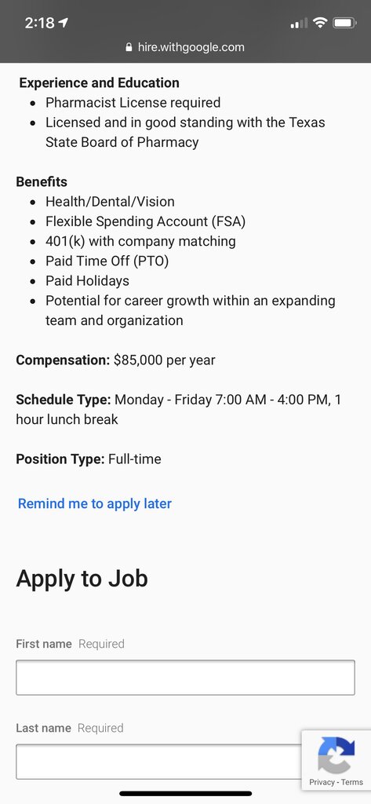Click the Benefits heading
This screenshot has width=371, height=804.
pyautogui.click(x=42, y=182)
